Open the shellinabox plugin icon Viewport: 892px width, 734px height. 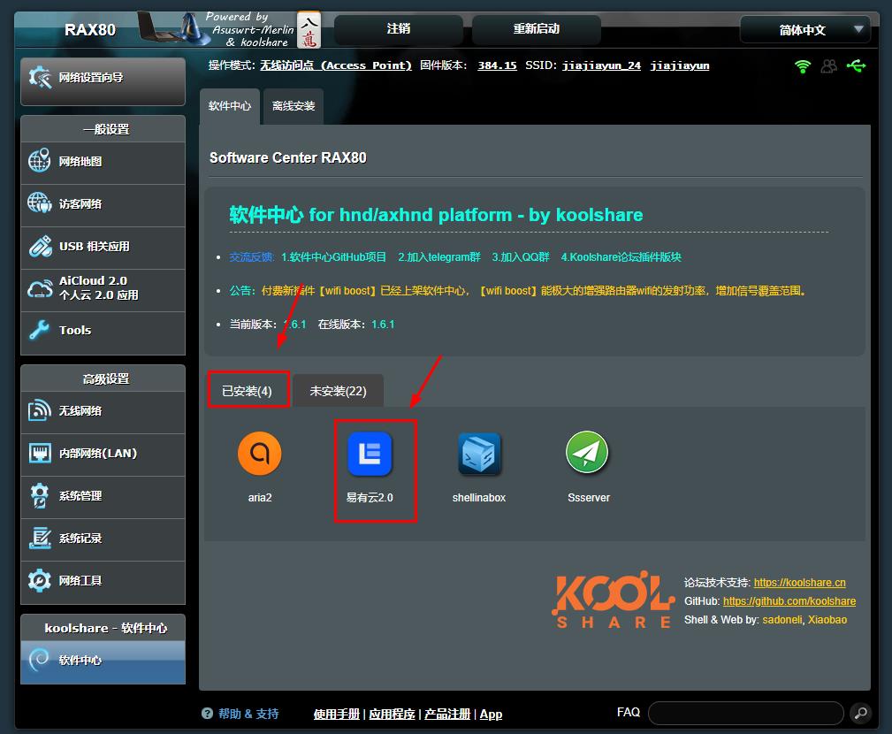(479, 453)
